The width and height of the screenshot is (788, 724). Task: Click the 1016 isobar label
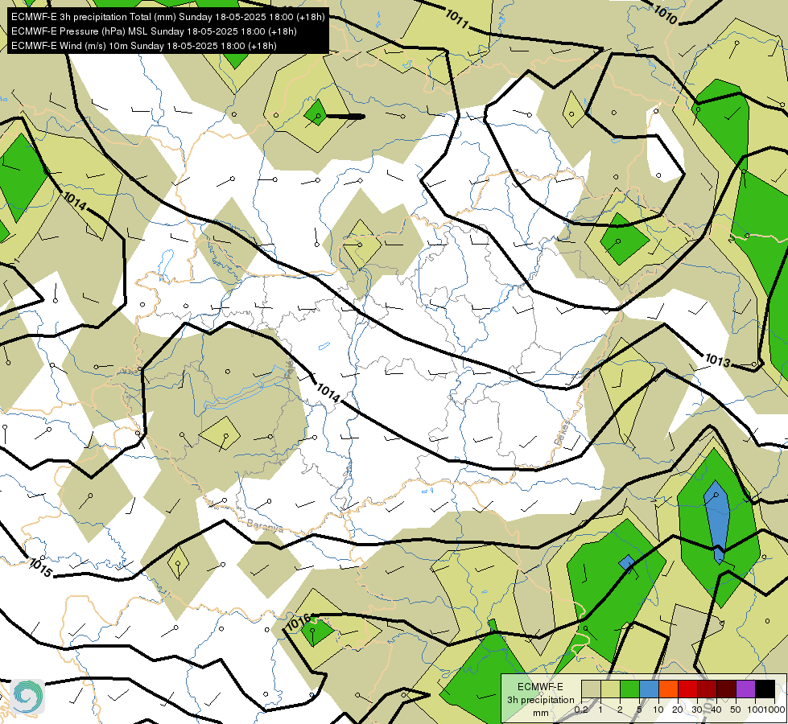tap(298, 622)
